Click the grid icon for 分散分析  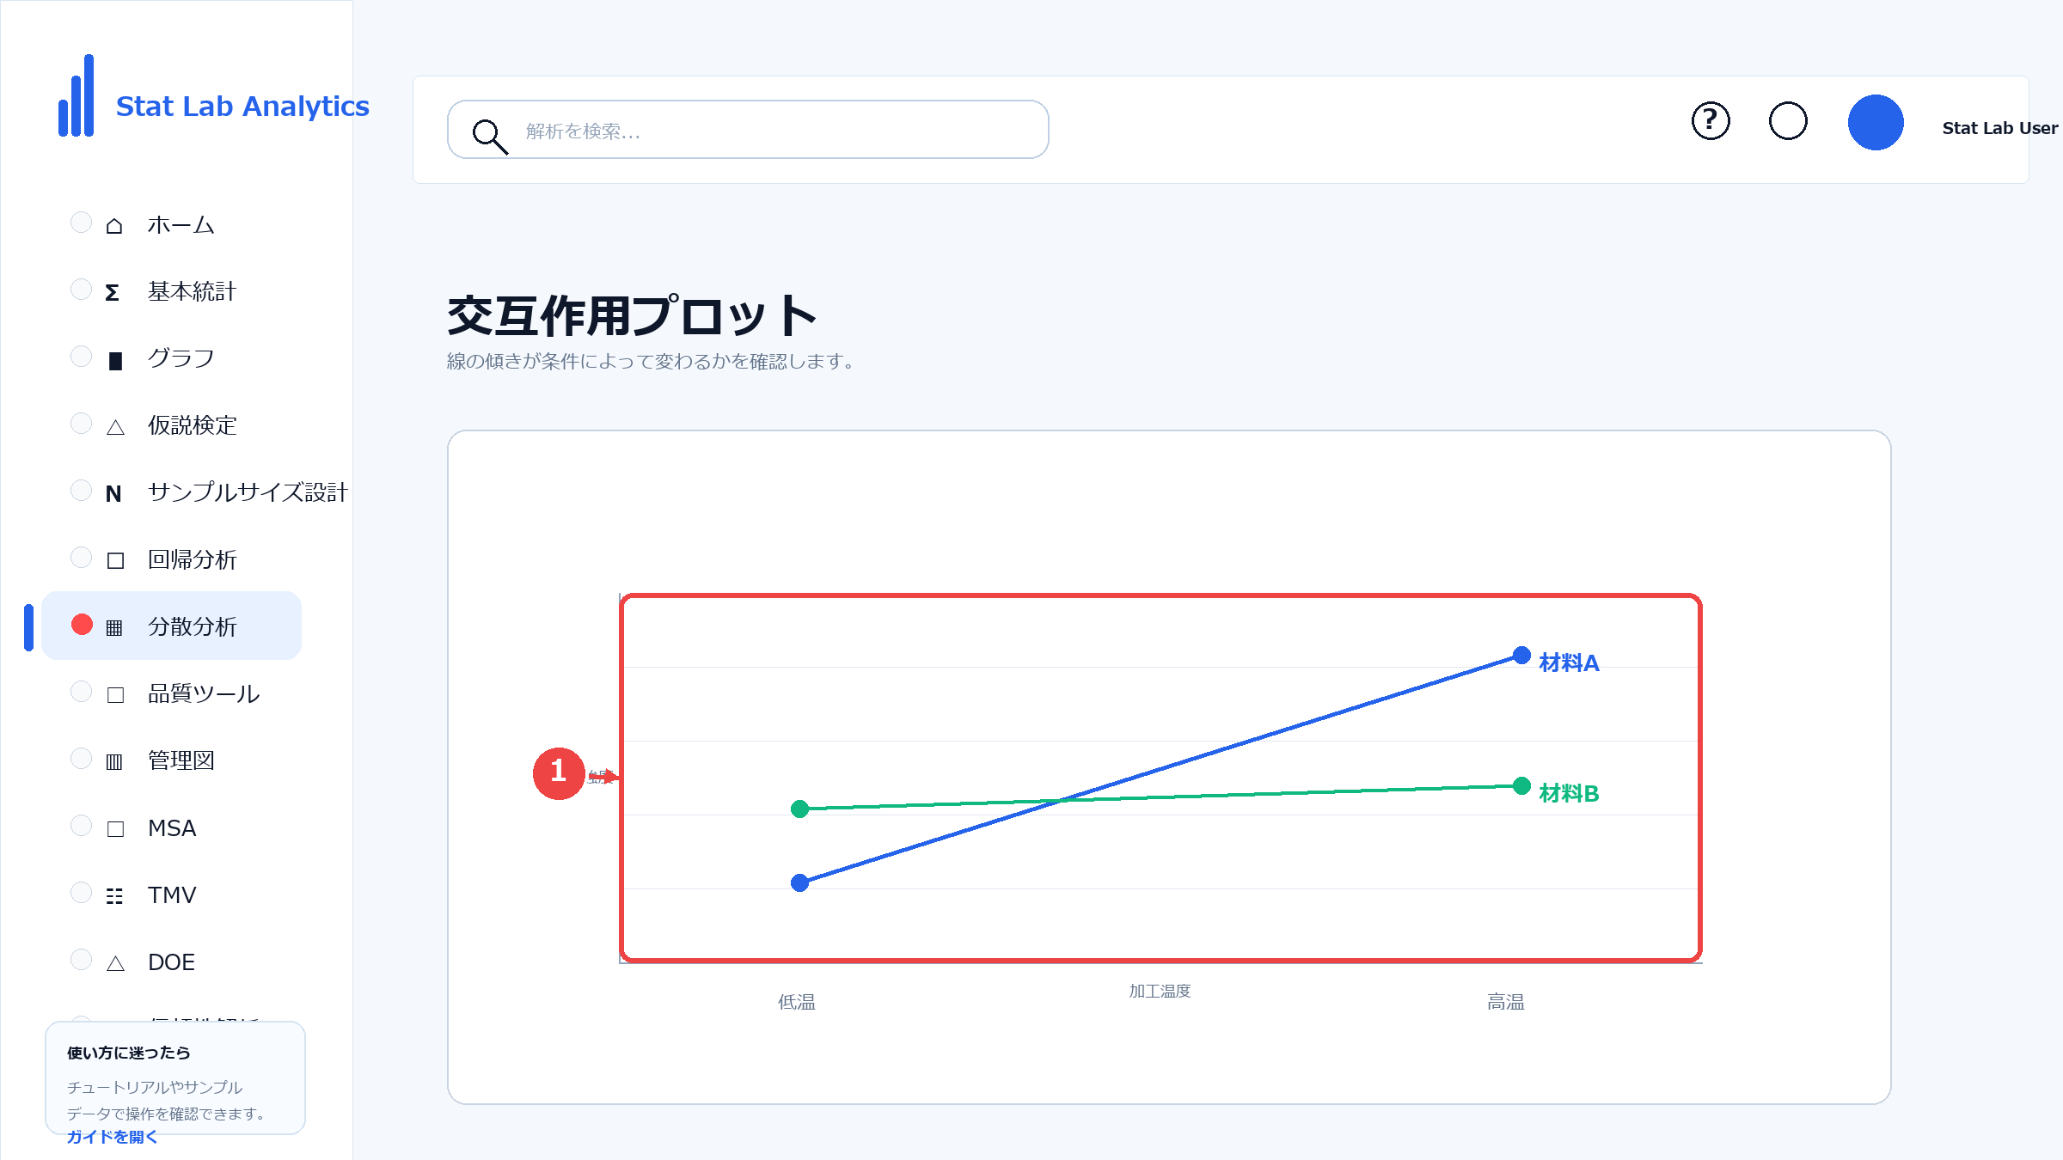tap(114, 628)
